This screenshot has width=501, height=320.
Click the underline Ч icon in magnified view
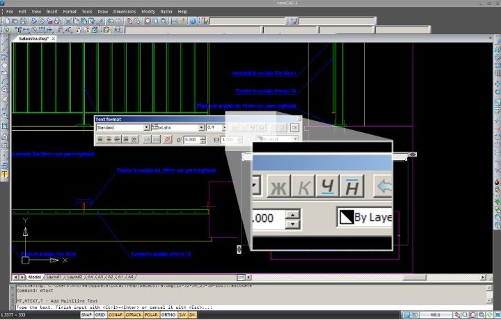[x=327, y=186]
